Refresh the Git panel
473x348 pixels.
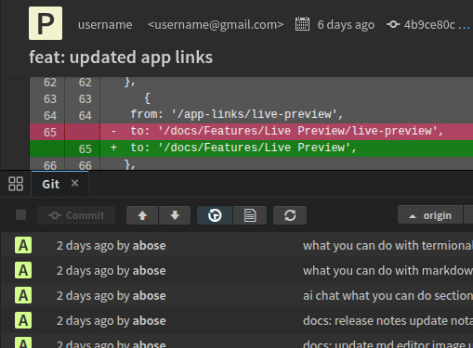click(290, 215)
